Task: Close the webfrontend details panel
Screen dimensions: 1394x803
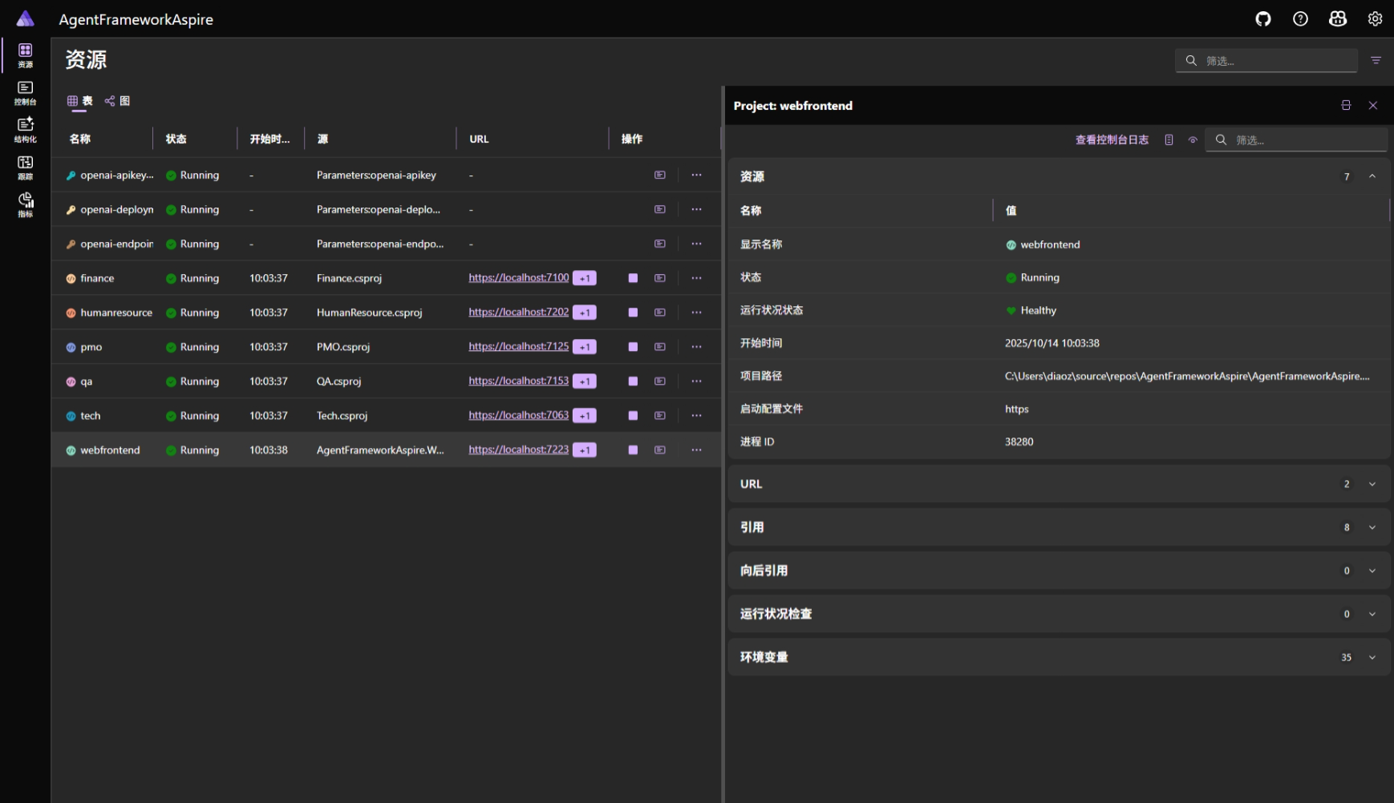Action: [x=1373, y=106]
